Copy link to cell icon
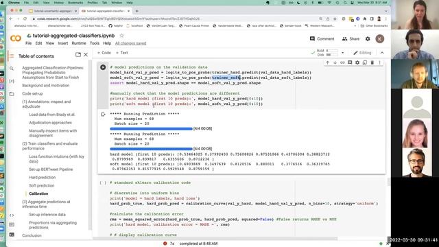The width and height of the screenshot is (439, 247). pos(342,62)
